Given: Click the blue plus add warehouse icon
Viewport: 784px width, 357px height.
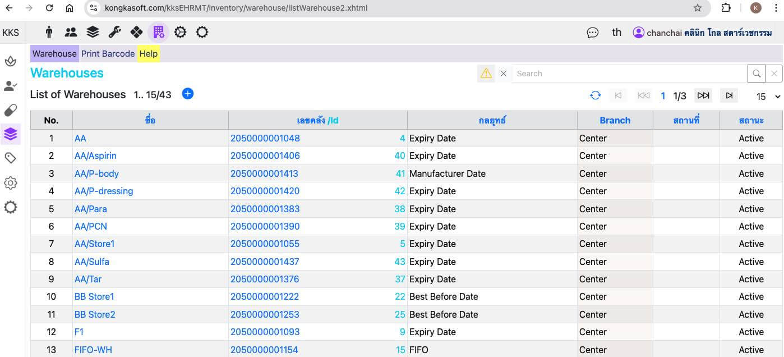Looking at the screenshot, I should [x=188, y=94].
